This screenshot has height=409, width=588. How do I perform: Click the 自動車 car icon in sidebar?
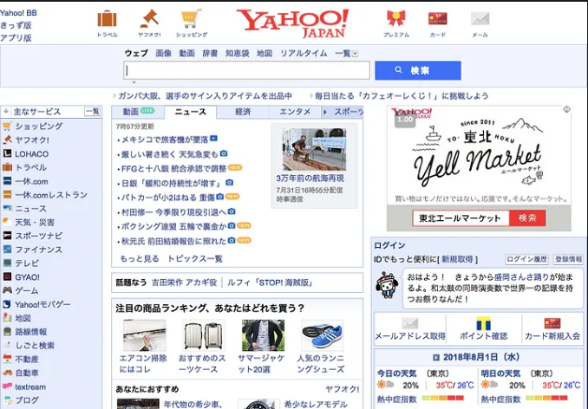coord(7,373)
